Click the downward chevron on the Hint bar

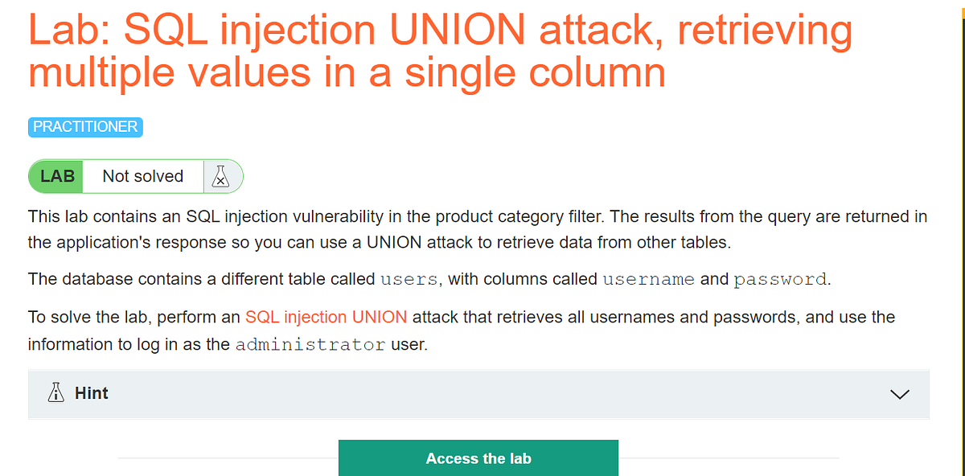[x=898, y=394]
